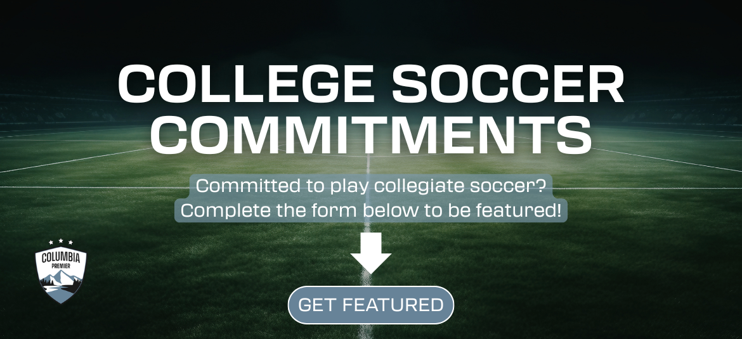742x339 pixels.
Task: Click "Complete the form below" text line
Action: tap(371, 210)
